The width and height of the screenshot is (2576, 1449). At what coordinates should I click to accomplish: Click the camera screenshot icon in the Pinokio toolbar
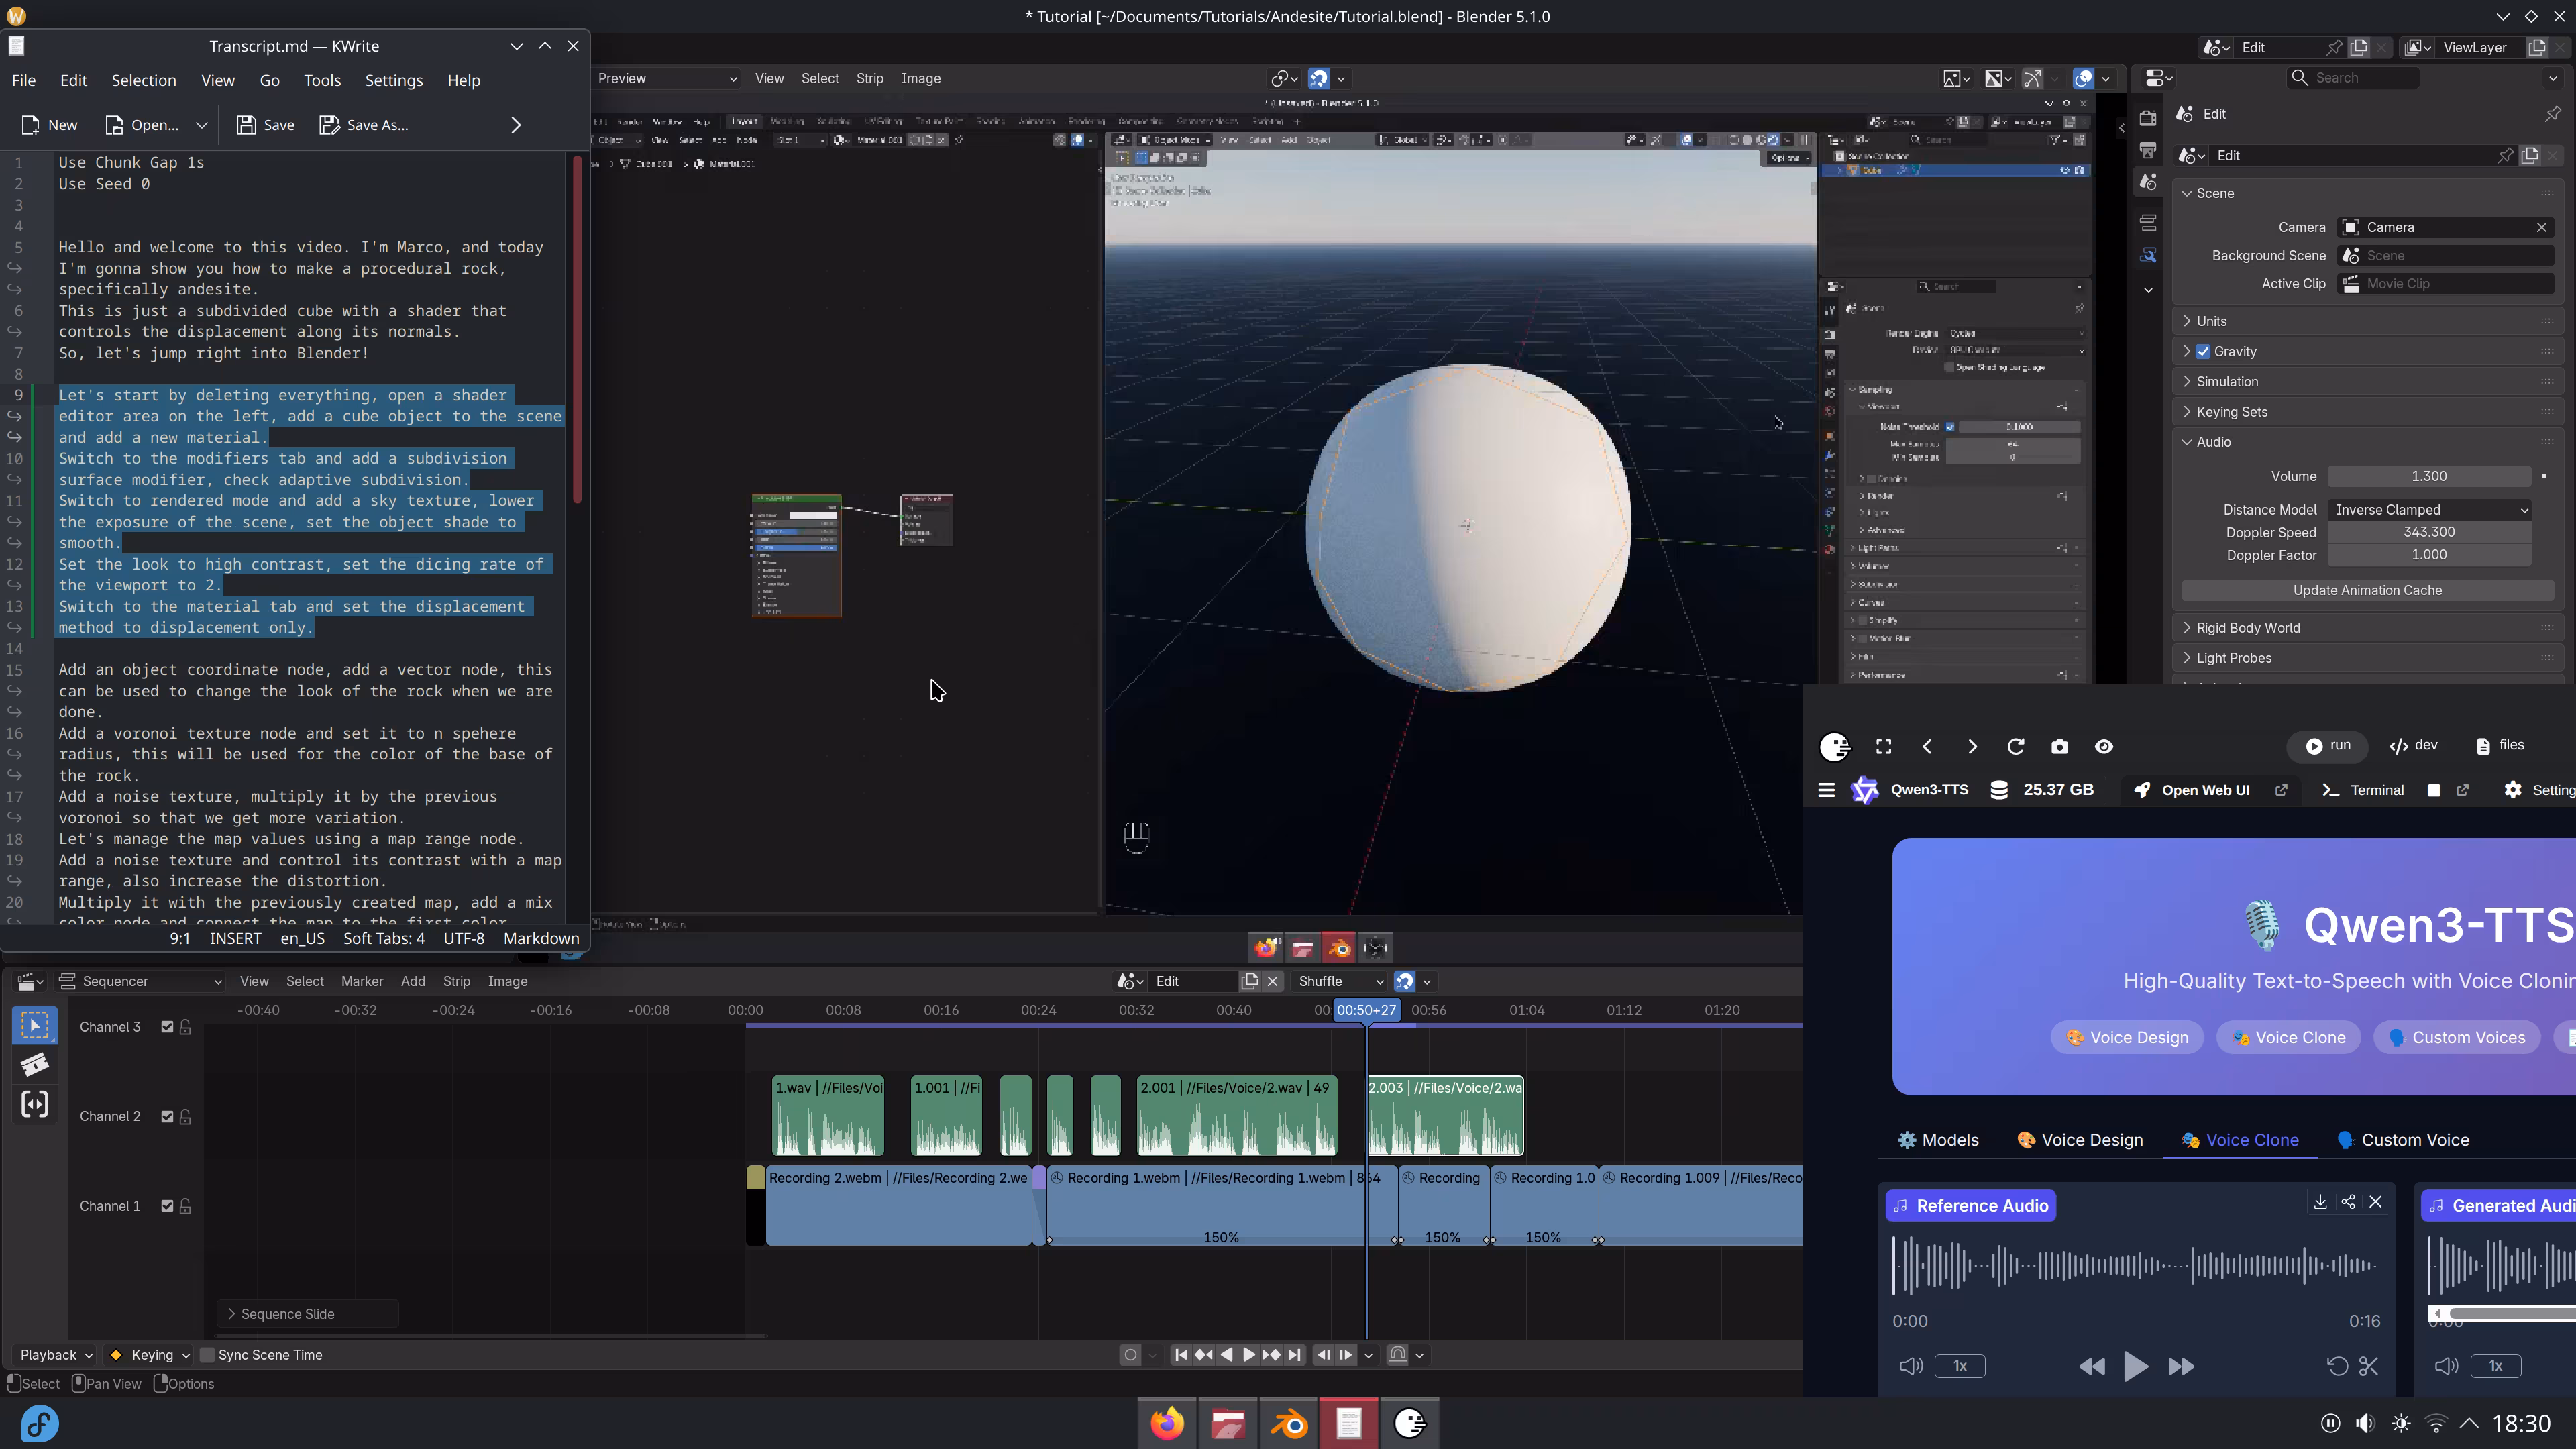pos(2059,747)
